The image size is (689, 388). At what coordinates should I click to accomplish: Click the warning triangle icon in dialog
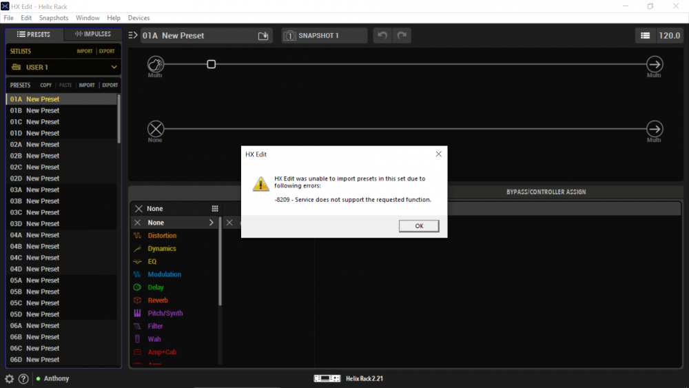click(x=260, y=184)
